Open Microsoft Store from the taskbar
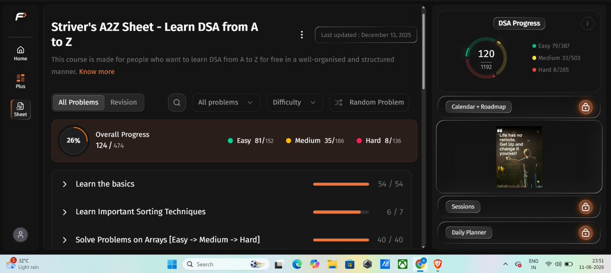Image resolution: width=611 pixels, height=273 pixels. (350, 264)
